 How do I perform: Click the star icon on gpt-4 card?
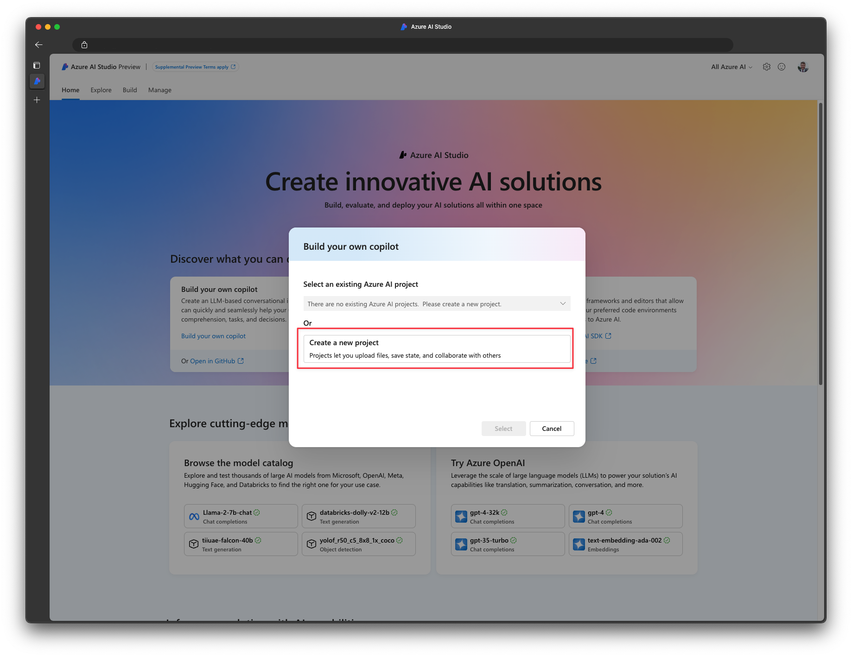click(x=579, y=516)
